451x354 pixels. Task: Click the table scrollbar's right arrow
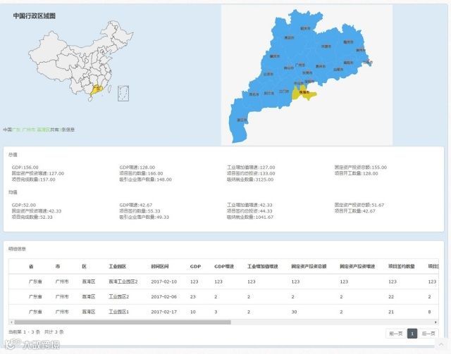pos(436,322)
